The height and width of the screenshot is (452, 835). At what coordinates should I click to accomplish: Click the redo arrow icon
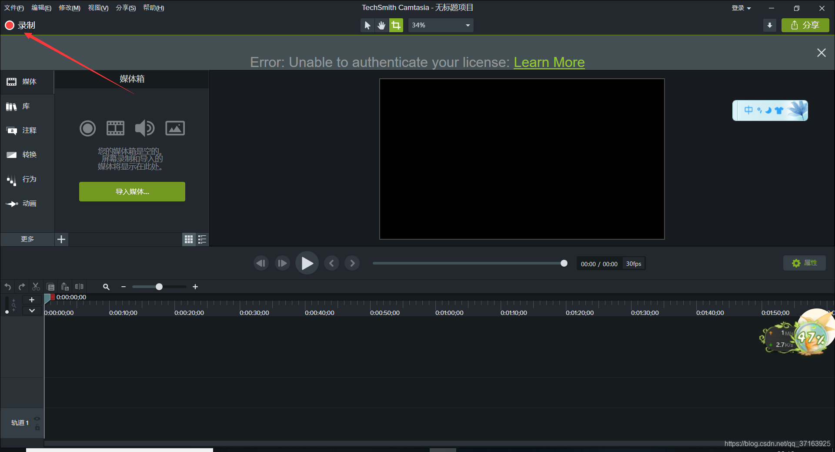[x=22, y=287]
